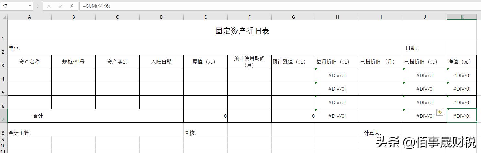Select row 7 header
Screen dimensions: 481x153
point(4,116)
